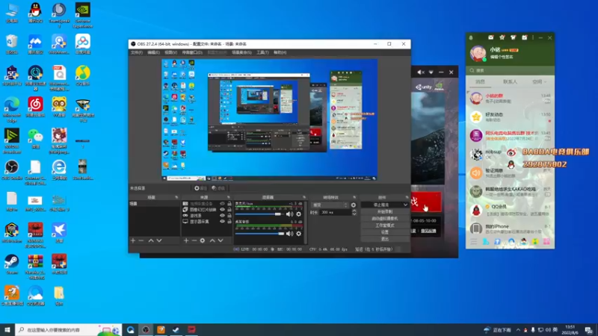The height and width of the screenshot is (336, 598).
Task: Open WeChat desktop icon
Action: coord(35,139)
